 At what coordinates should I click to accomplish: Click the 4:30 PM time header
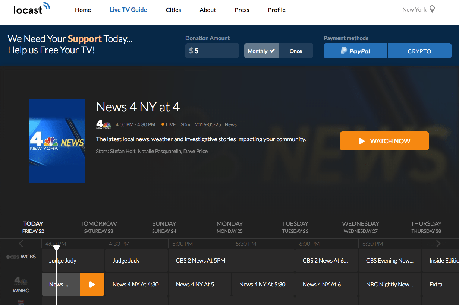point(119,244)
